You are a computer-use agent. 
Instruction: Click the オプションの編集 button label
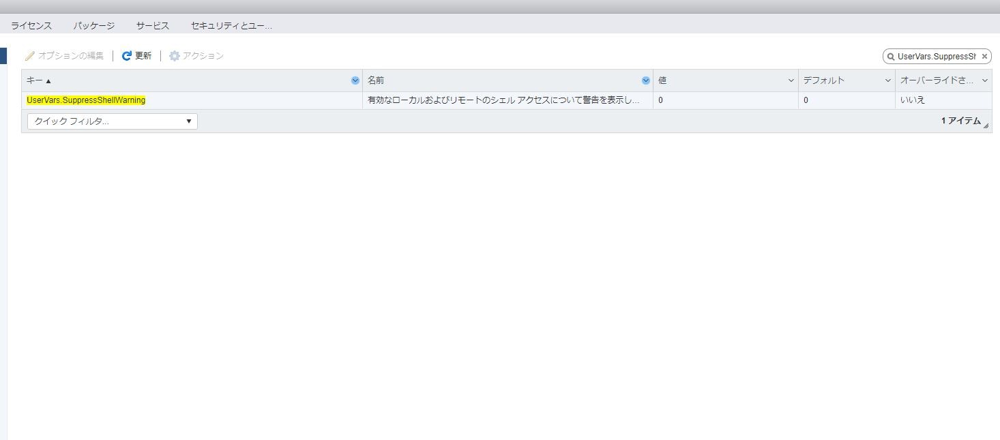coord(71,56)
